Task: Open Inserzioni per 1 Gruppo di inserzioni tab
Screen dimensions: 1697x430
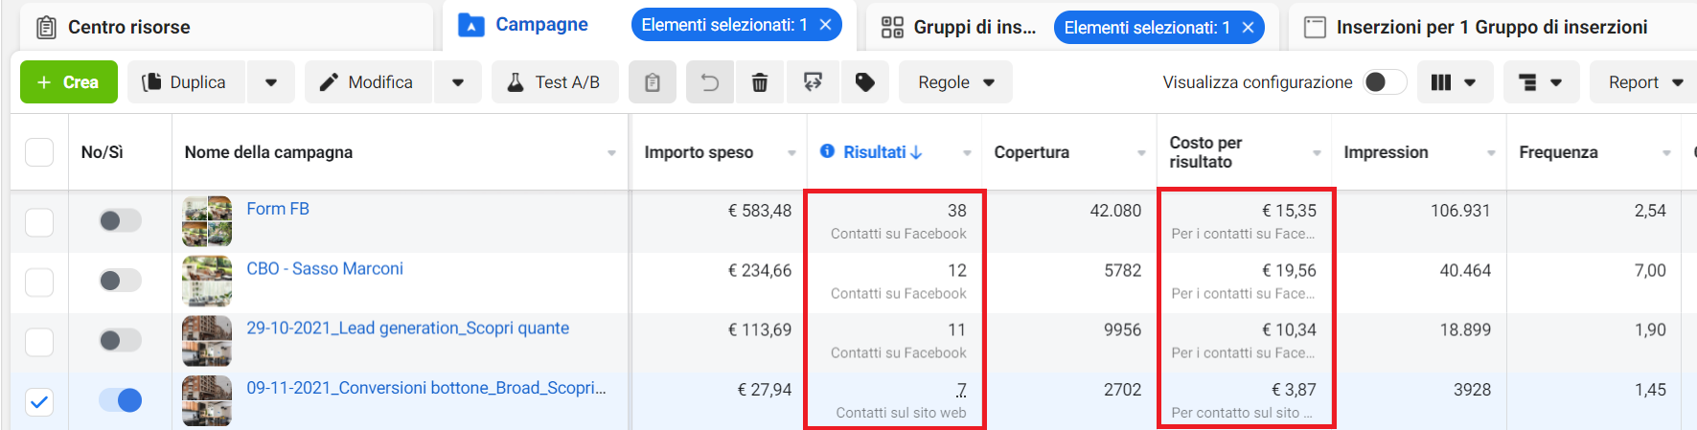Action: (x=1491, y=27)
